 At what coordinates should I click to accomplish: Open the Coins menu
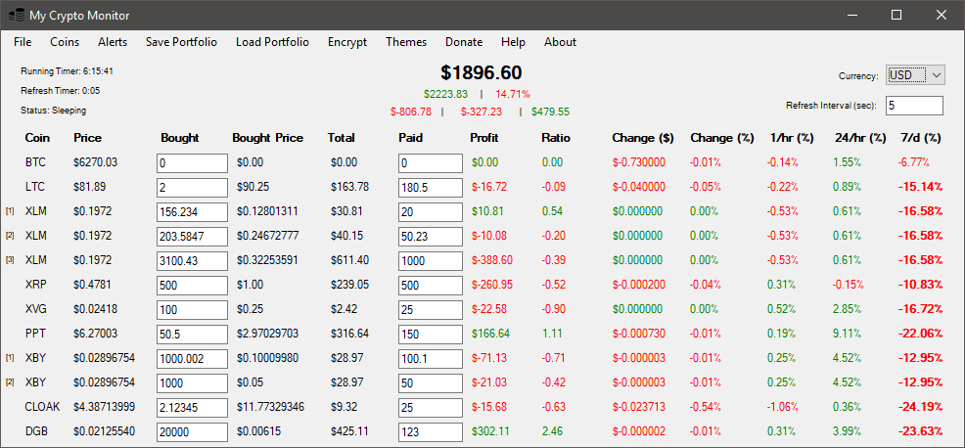pos(65,42)
